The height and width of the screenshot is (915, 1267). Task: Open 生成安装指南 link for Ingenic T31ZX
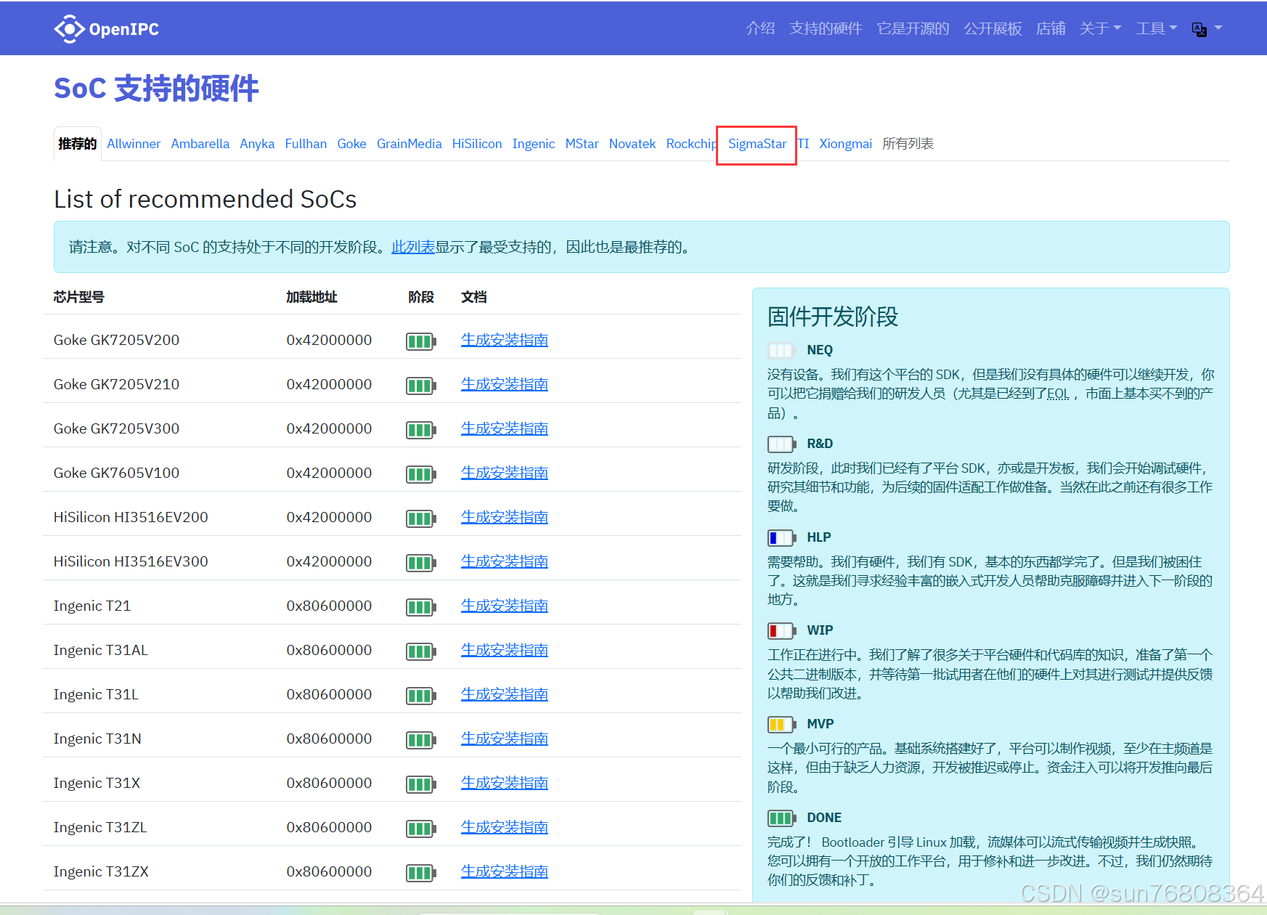click(x=505, y=871)
